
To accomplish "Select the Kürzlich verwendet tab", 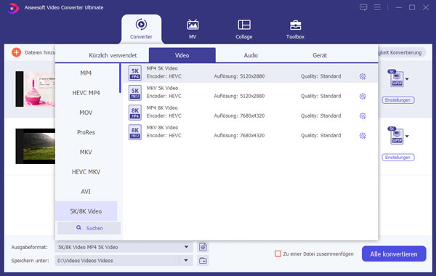I will coord(113,55).
